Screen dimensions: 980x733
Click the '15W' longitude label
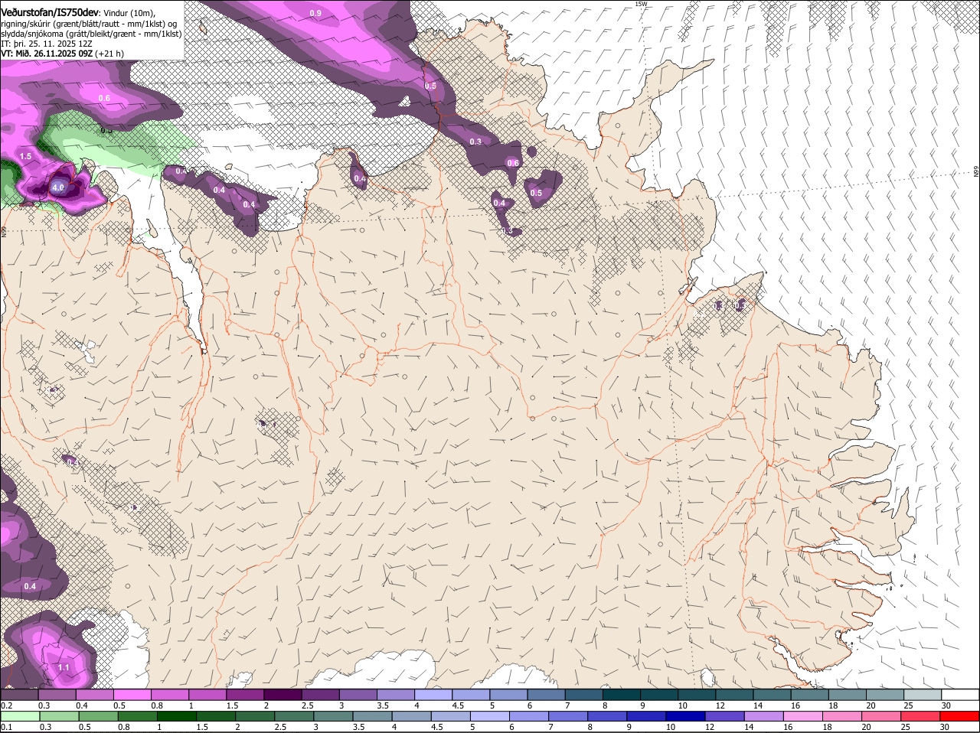pos(641,4)
